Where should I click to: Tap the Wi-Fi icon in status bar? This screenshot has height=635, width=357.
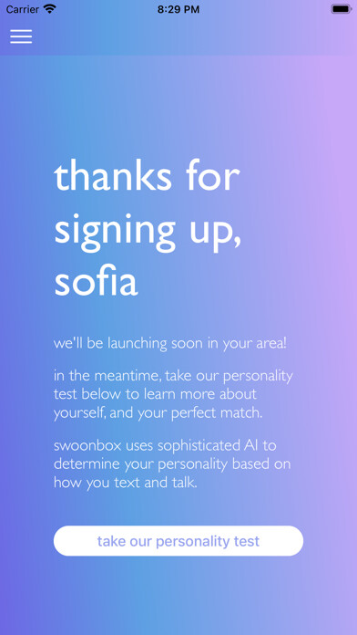[50, 9]
